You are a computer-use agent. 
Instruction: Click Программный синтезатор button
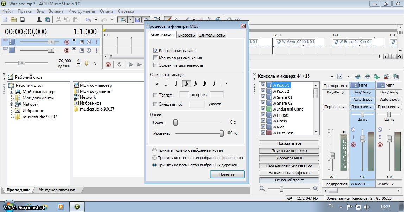pos(289,165)
